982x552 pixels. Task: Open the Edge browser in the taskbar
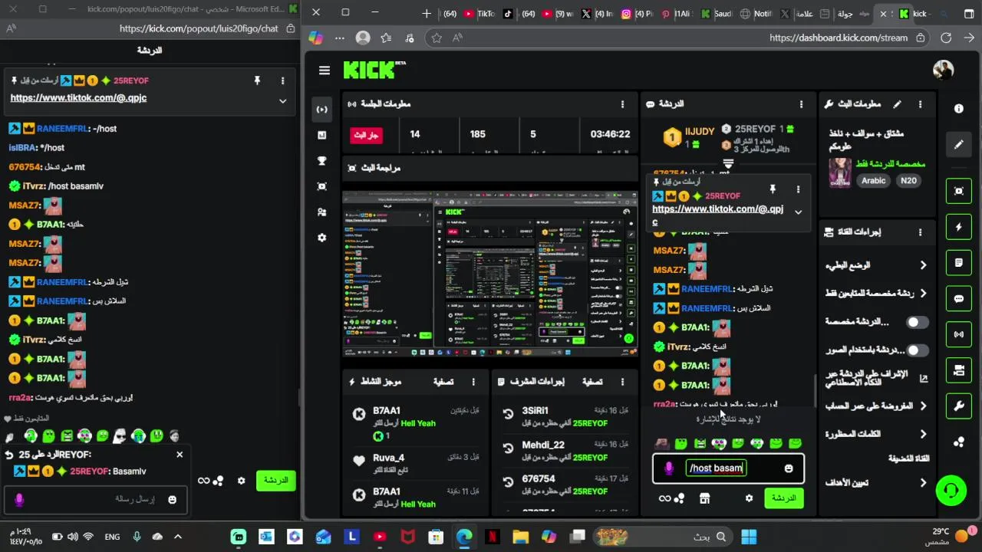(x=464, y=537)
